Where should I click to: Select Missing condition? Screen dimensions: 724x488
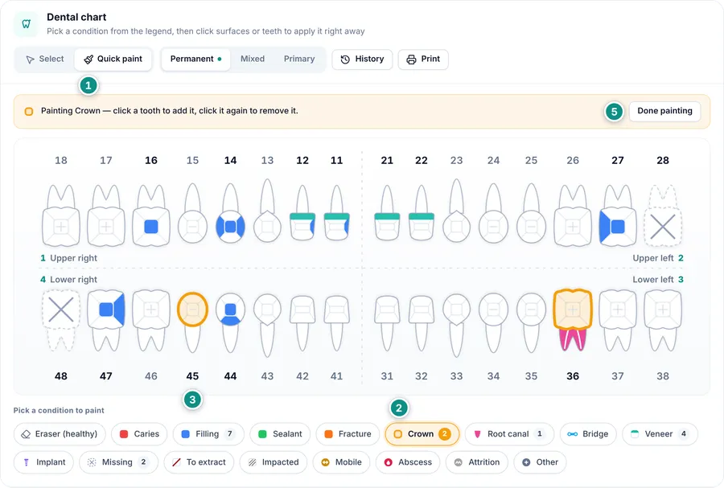[x=119, y=462]
